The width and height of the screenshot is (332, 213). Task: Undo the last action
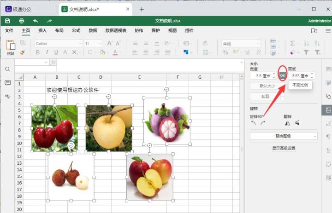coord(36,21)
